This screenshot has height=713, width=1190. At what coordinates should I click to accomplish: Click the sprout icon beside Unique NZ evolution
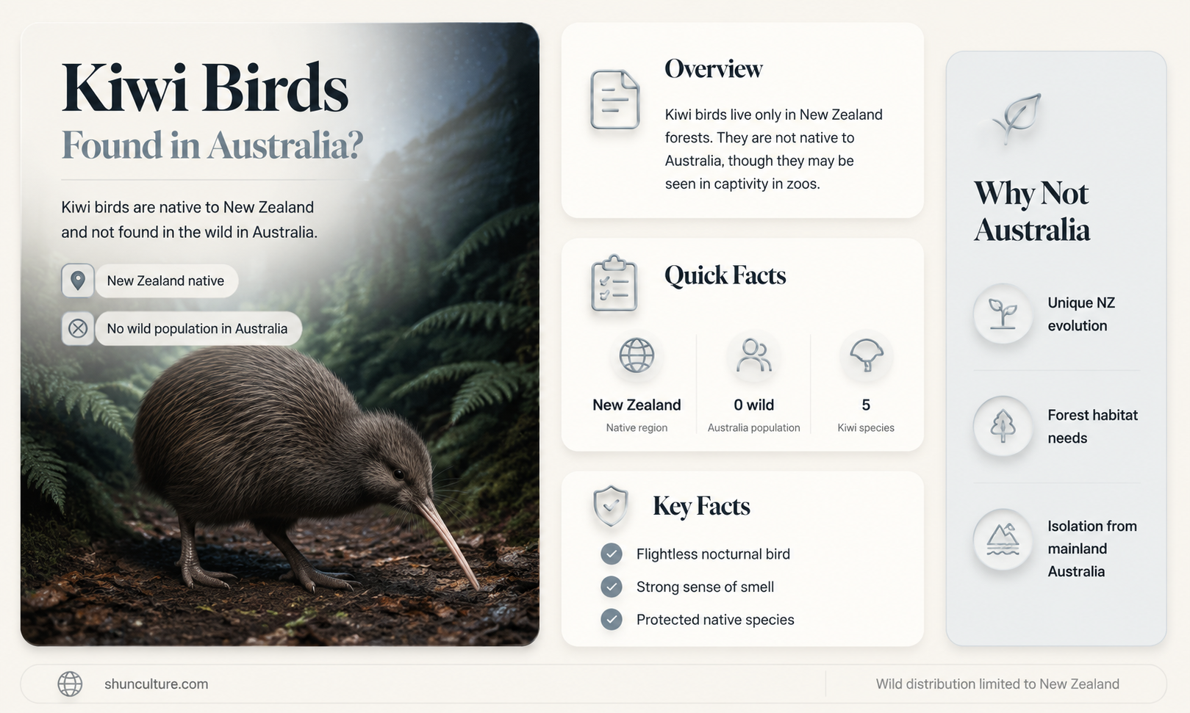coord(1003,314)
